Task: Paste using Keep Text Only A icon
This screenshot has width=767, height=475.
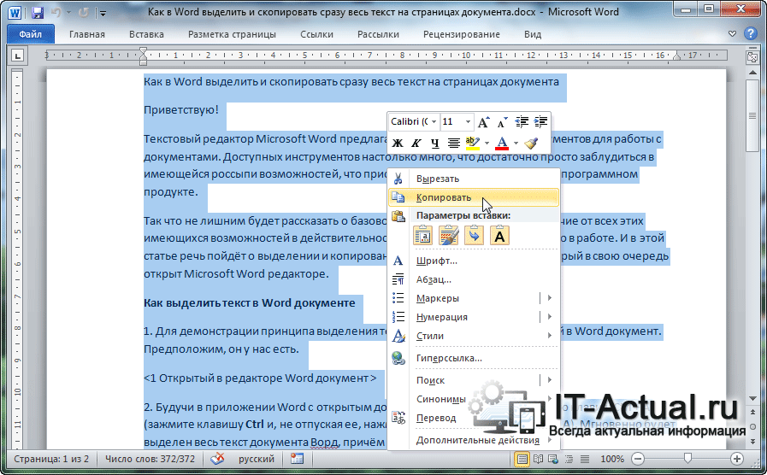Action: click(x=499, y=236)
